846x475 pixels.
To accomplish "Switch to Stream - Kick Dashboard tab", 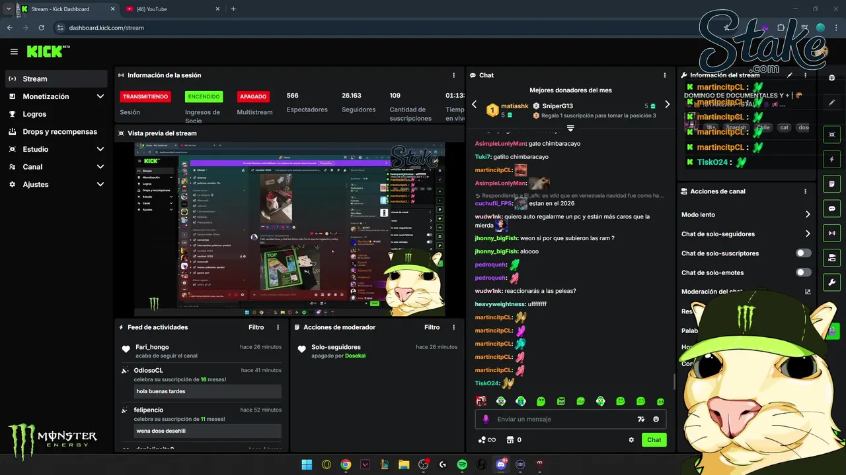I will [67, 9].
